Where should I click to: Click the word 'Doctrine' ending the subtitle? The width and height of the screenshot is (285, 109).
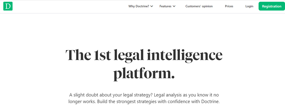coord(211,101)
